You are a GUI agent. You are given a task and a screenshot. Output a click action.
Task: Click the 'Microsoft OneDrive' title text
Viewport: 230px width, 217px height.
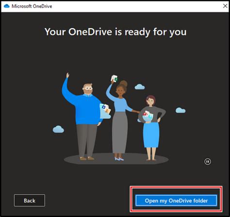tap(32, 6)
